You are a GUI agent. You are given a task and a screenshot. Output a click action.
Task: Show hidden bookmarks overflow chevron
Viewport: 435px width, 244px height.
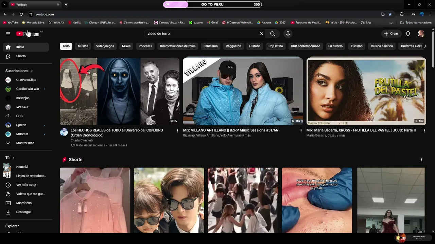point(391,23)
